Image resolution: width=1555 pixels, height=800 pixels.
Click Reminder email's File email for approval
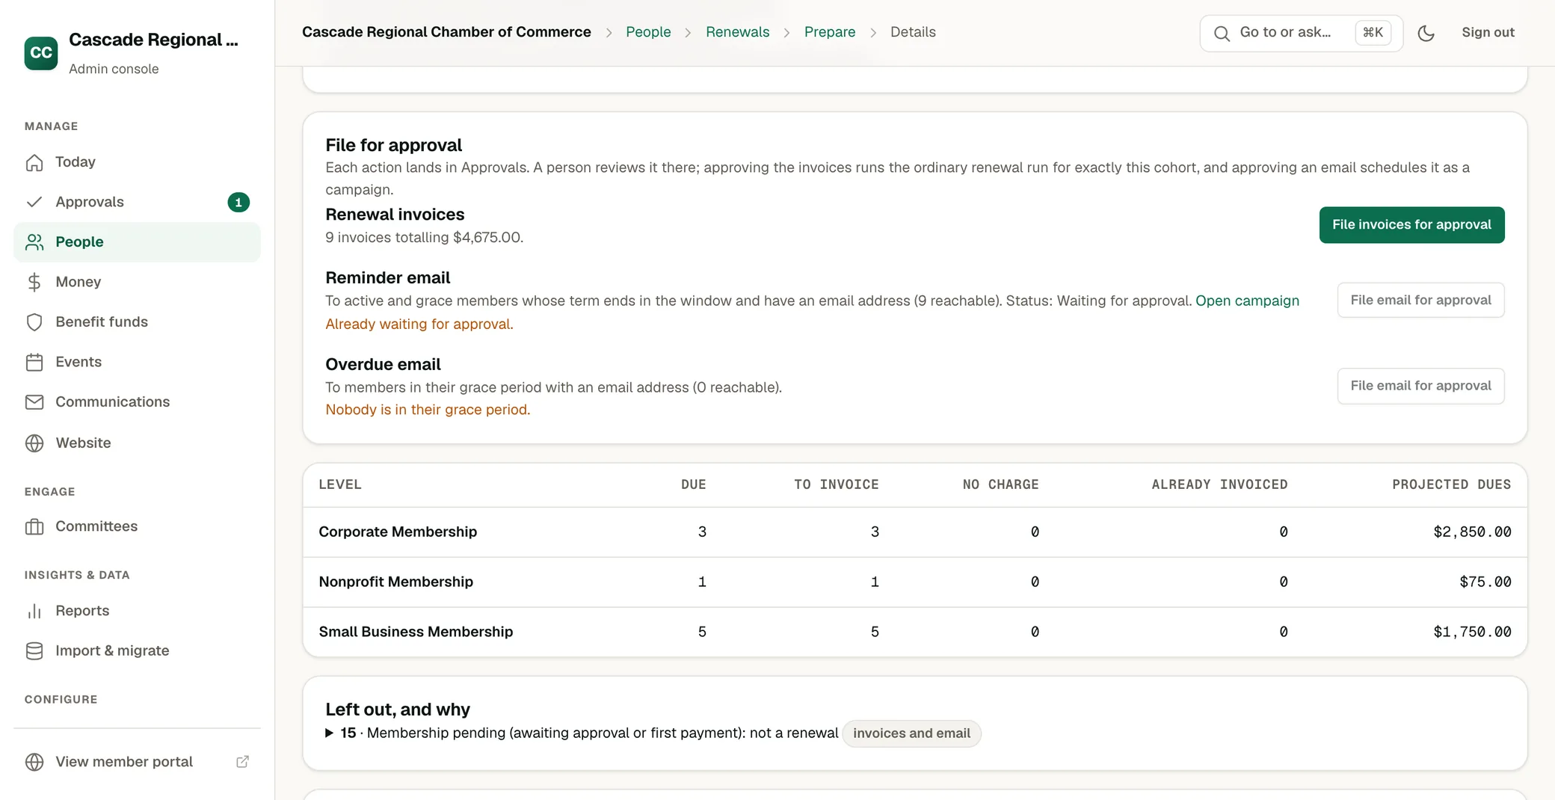coord(1420,300)
